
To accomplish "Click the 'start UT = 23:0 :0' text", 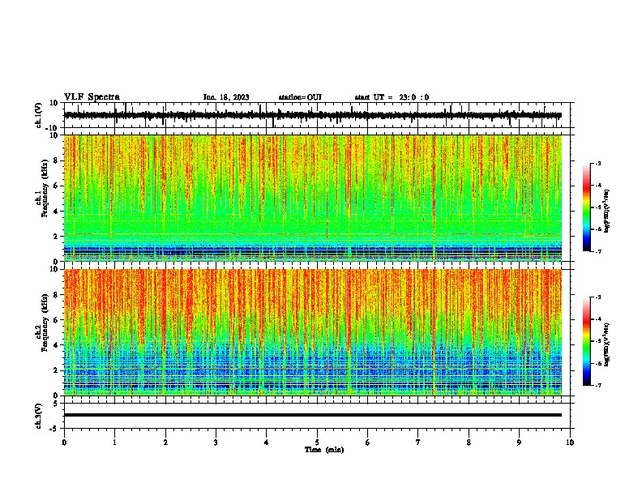I will click(392, 97).
